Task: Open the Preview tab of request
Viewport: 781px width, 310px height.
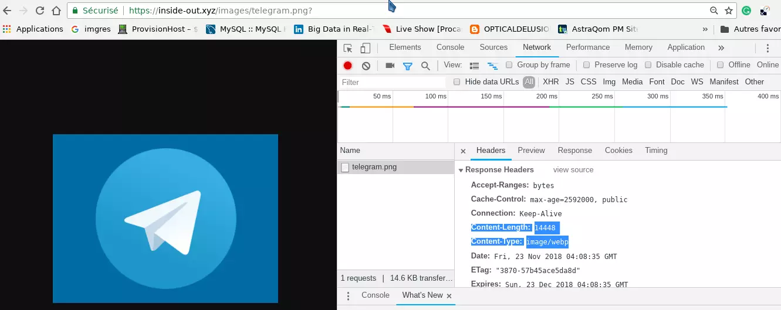Action: pos(531,151)
